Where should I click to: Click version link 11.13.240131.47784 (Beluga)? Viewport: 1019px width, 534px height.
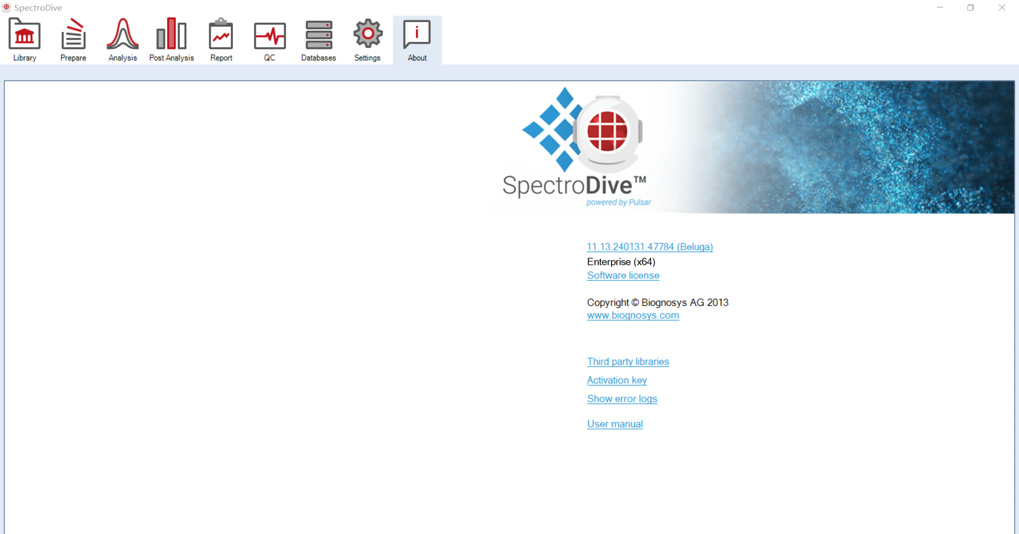650,247
